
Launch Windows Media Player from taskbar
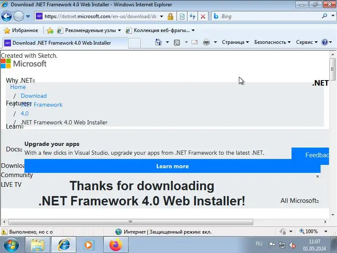(x=88, y=245)
